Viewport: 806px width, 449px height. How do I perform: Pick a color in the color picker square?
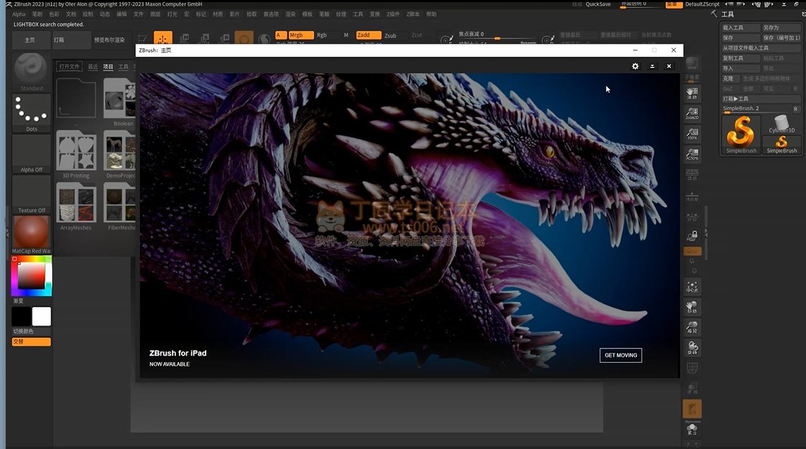[x=32, y=276]
